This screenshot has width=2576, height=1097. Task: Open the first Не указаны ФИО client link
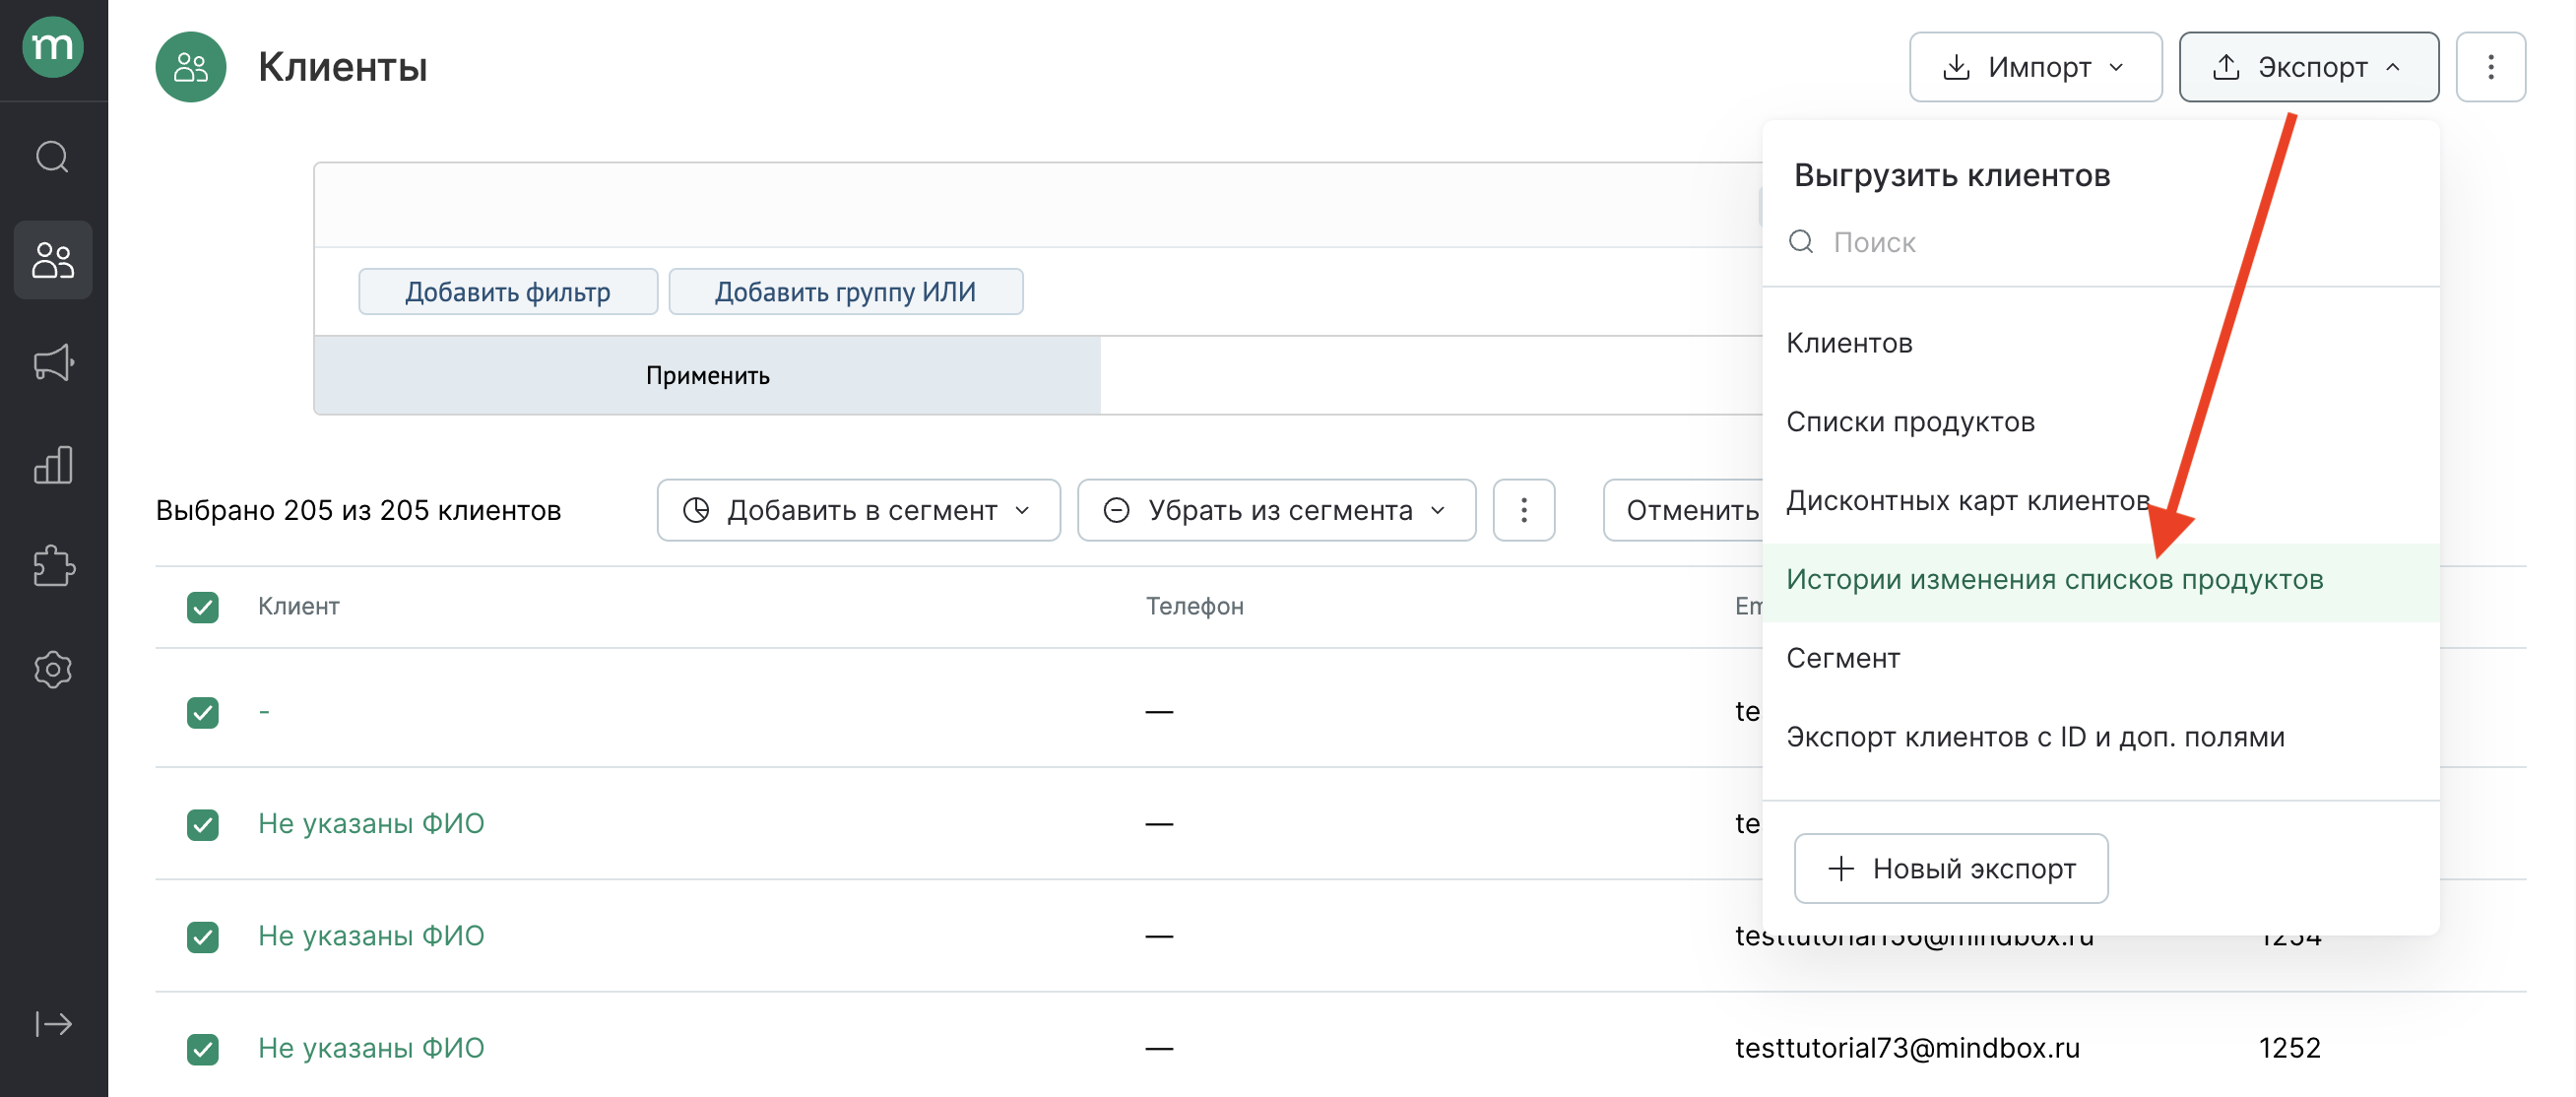371,823
